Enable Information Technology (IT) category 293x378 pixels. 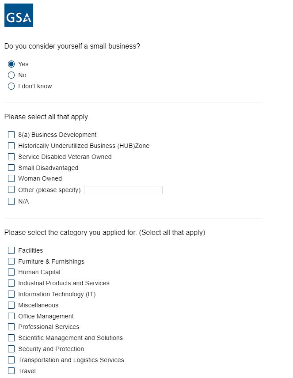click(11, 294)
